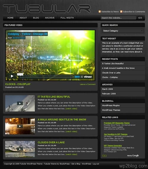The width and height of the screenshot is (148, 169).
Task: Open recent post It Tastes Like Beautiful
Action: (113, 64)
